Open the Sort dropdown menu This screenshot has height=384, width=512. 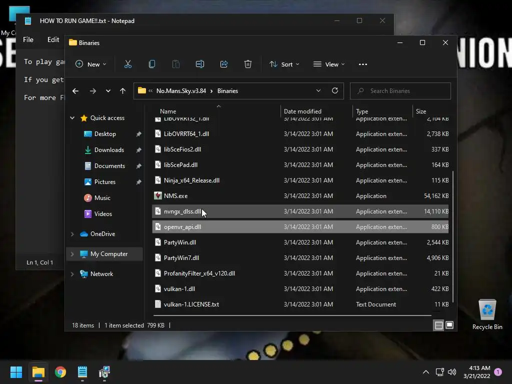pyautogui.click(x=284, y=64)
